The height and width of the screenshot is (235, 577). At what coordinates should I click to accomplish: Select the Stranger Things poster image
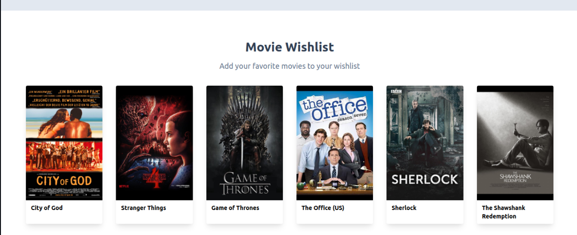(154, 143)
